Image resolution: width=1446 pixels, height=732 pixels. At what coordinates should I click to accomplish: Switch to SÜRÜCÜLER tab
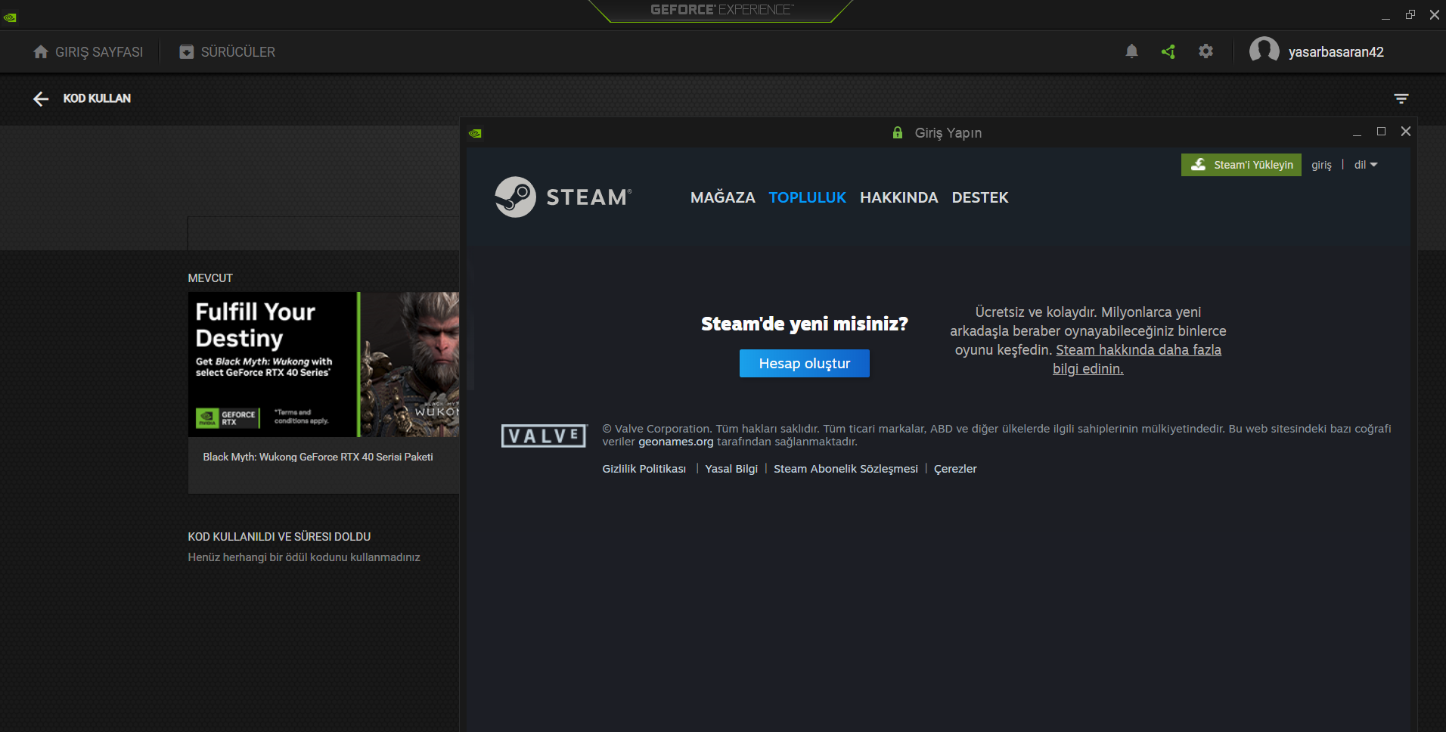228,51
